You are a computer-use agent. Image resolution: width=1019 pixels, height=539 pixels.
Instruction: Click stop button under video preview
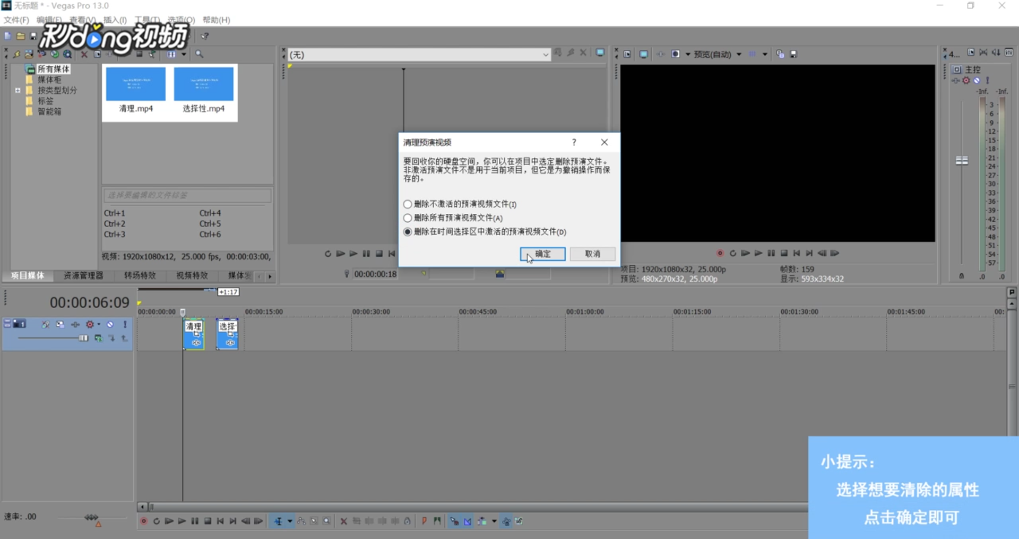click(784, 253)
